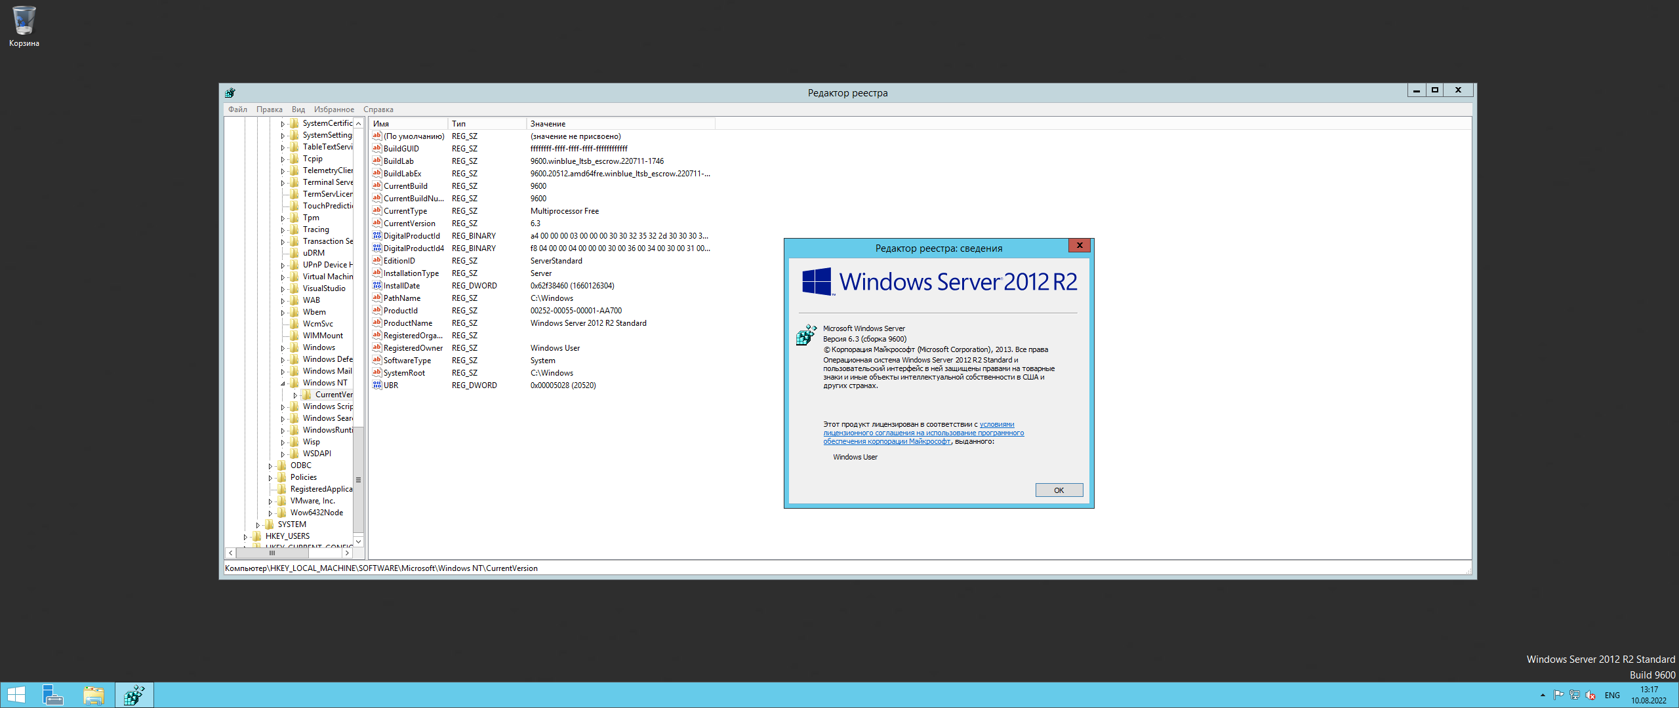
Task: Select the InstallDate DWORD value icon
Action: [377, 285]
